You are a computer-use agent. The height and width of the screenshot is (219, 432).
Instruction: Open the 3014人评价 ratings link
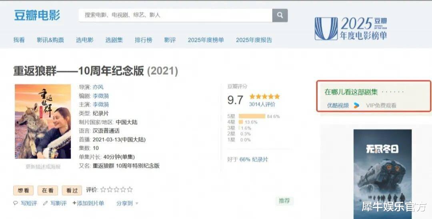(262, 104)
